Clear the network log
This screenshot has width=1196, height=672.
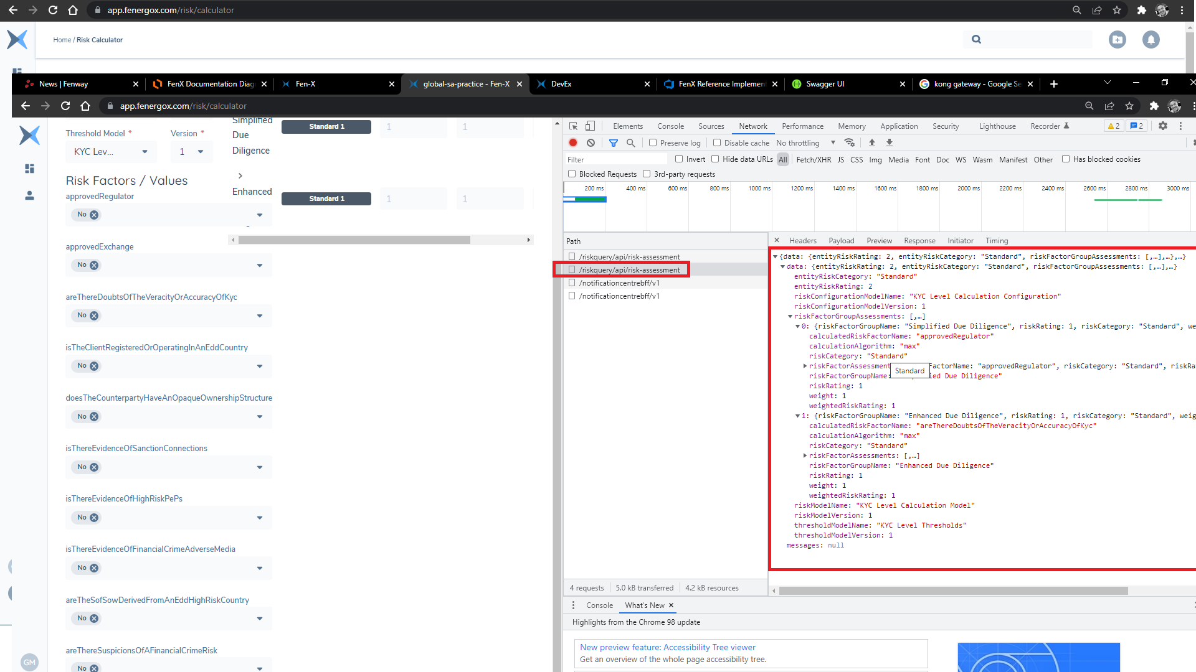[x=591, y=142]
